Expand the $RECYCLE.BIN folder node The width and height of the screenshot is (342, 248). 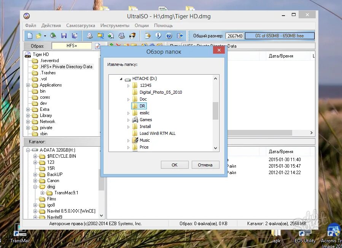pyautogui.click(x=35, y=156)
